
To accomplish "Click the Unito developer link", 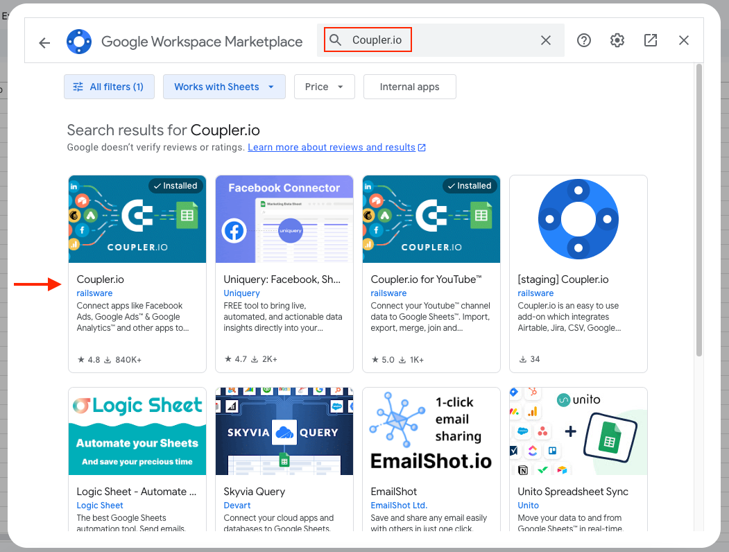I will coord(528,506).
